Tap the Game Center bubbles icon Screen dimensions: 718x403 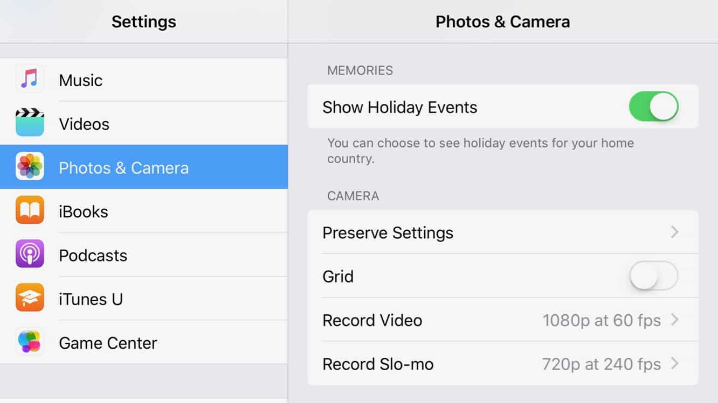30,342
